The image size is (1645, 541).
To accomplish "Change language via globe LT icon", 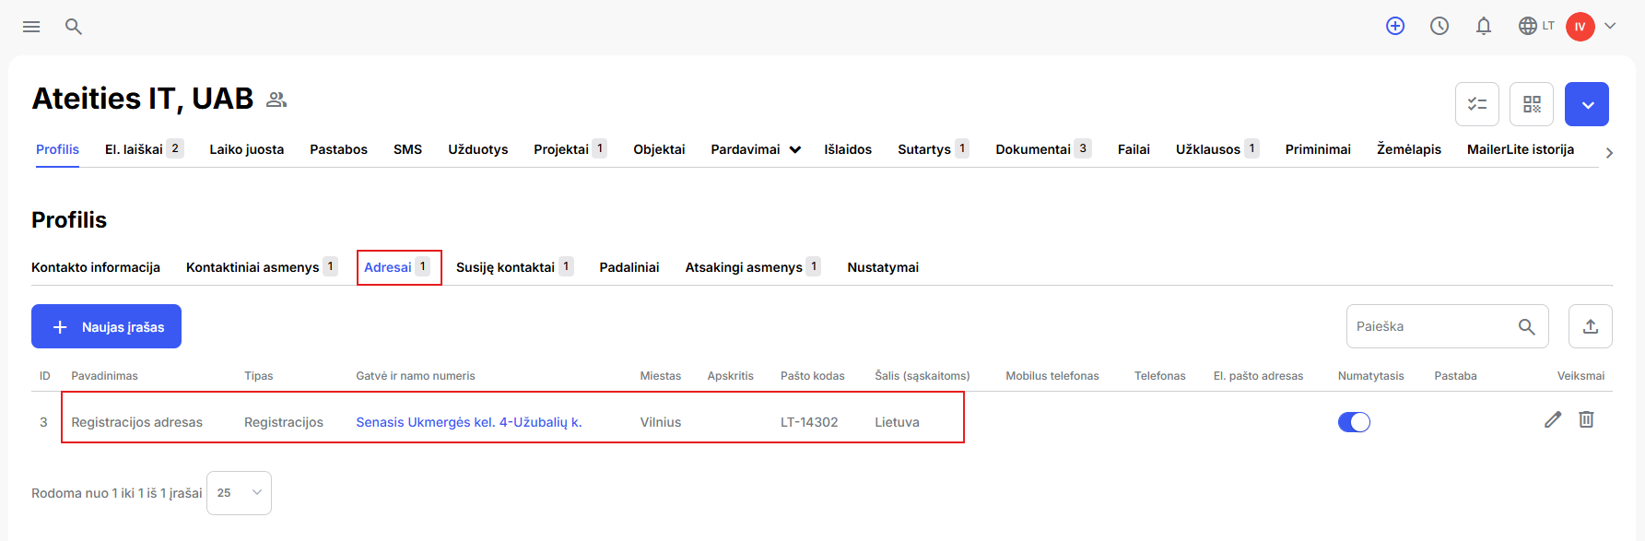I will pyautogui.click(x=1536, y=26).
